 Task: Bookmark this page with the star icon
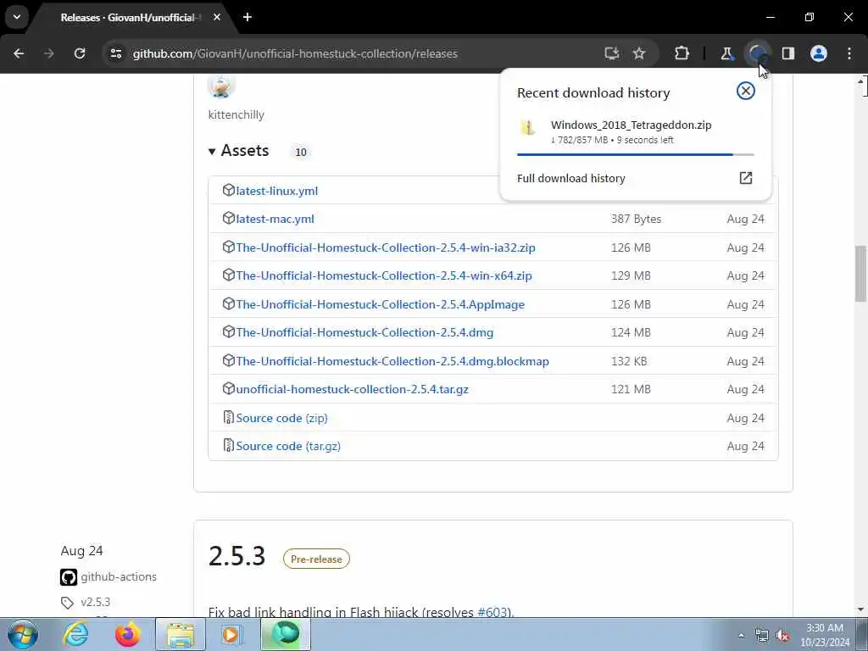pyautogui.click(x=639, y=53)
